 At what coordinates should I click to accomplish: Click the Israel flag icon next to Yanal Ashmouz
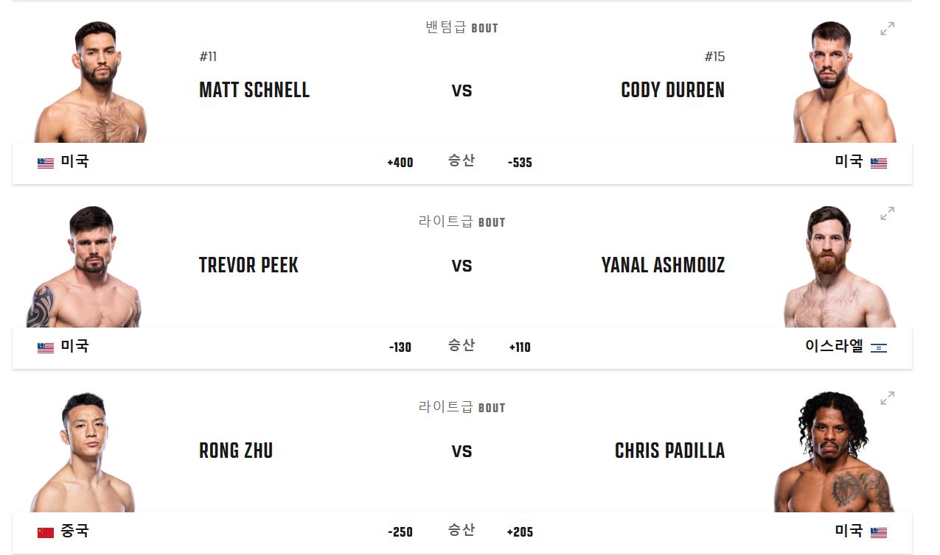(879, 348)
